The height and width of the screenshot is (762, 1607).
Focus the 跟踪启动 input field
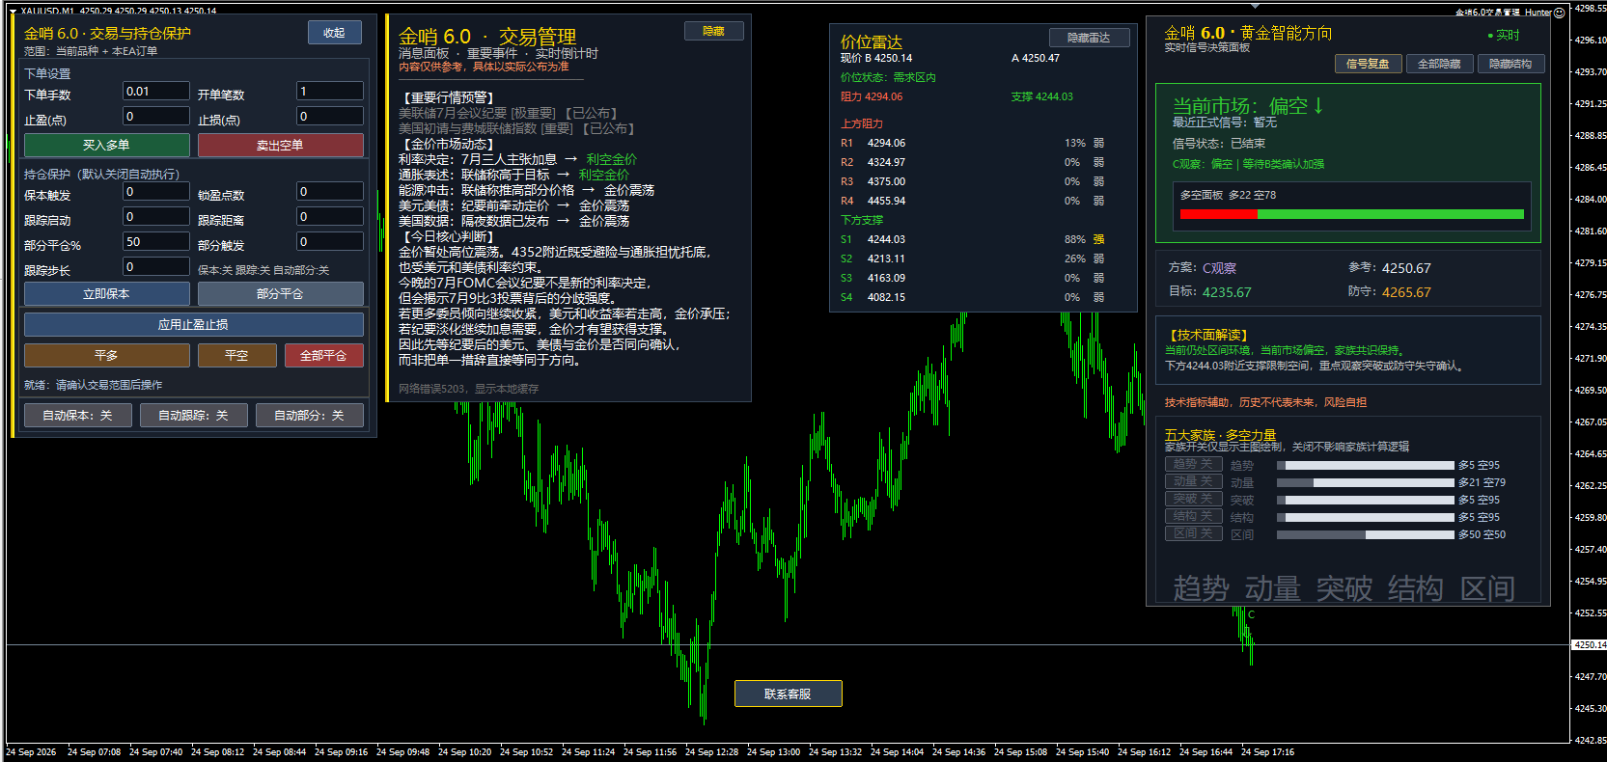click(156, 216)
